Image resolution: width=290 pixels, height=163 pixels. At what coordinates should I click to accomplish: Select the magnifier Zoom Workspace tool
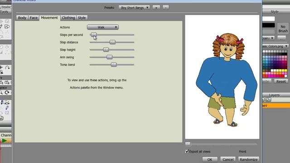click(1, 92)
